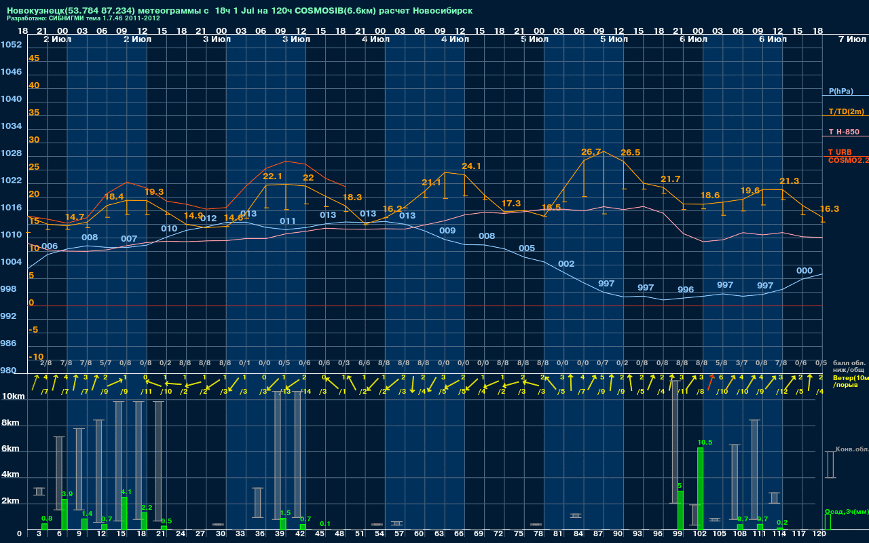Viewport: 869px width, 543px height.
Task: Select the T H-850 legend label
Action: pos(844,132)
